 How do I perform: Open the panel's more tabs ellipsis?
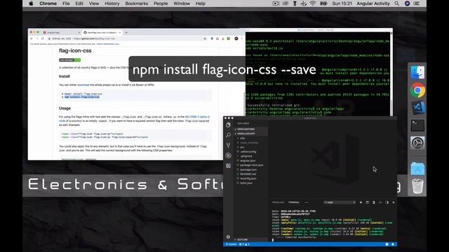(x=307, y=202)
